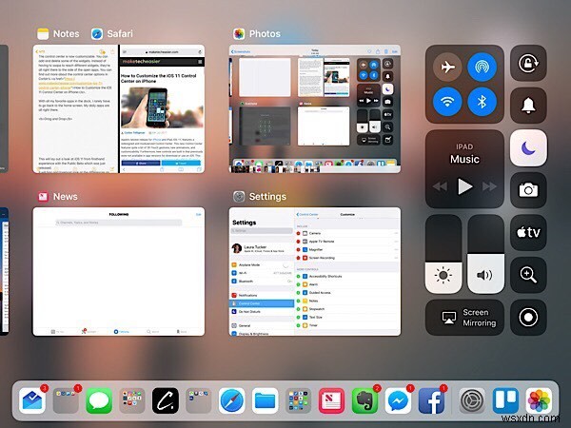Open Facebook from the dock
The width and height of the screenshot is (571, 428).
(431, 400)
